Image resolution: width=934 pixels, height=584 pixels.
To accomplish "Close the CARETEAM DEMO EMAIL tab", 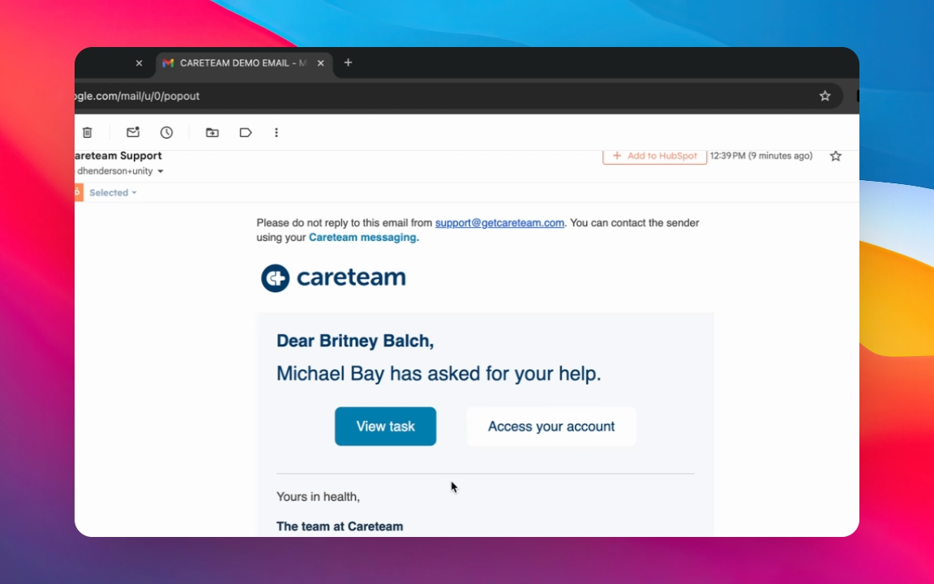I will [320, 62].
